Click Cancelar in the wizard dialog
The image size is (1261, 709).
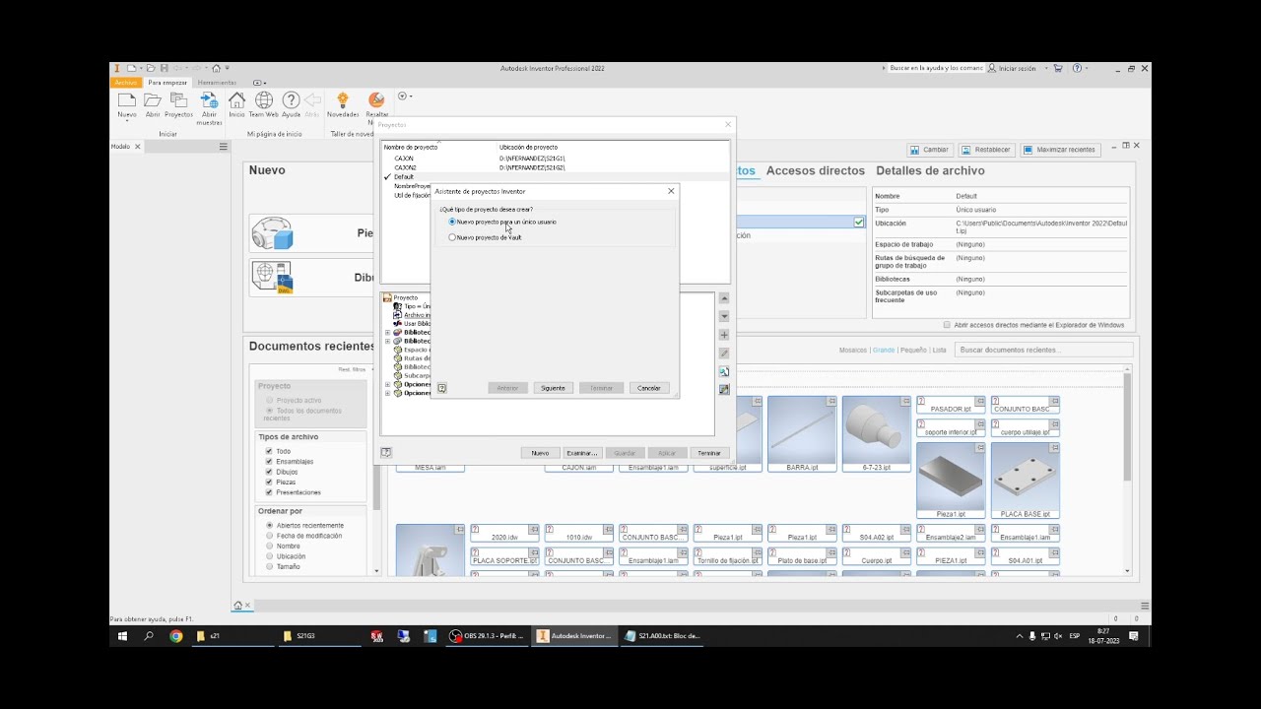tap(649, 388)
